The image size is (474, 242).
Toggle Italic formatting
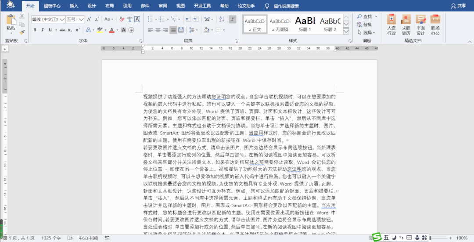[x=42, y=30]
